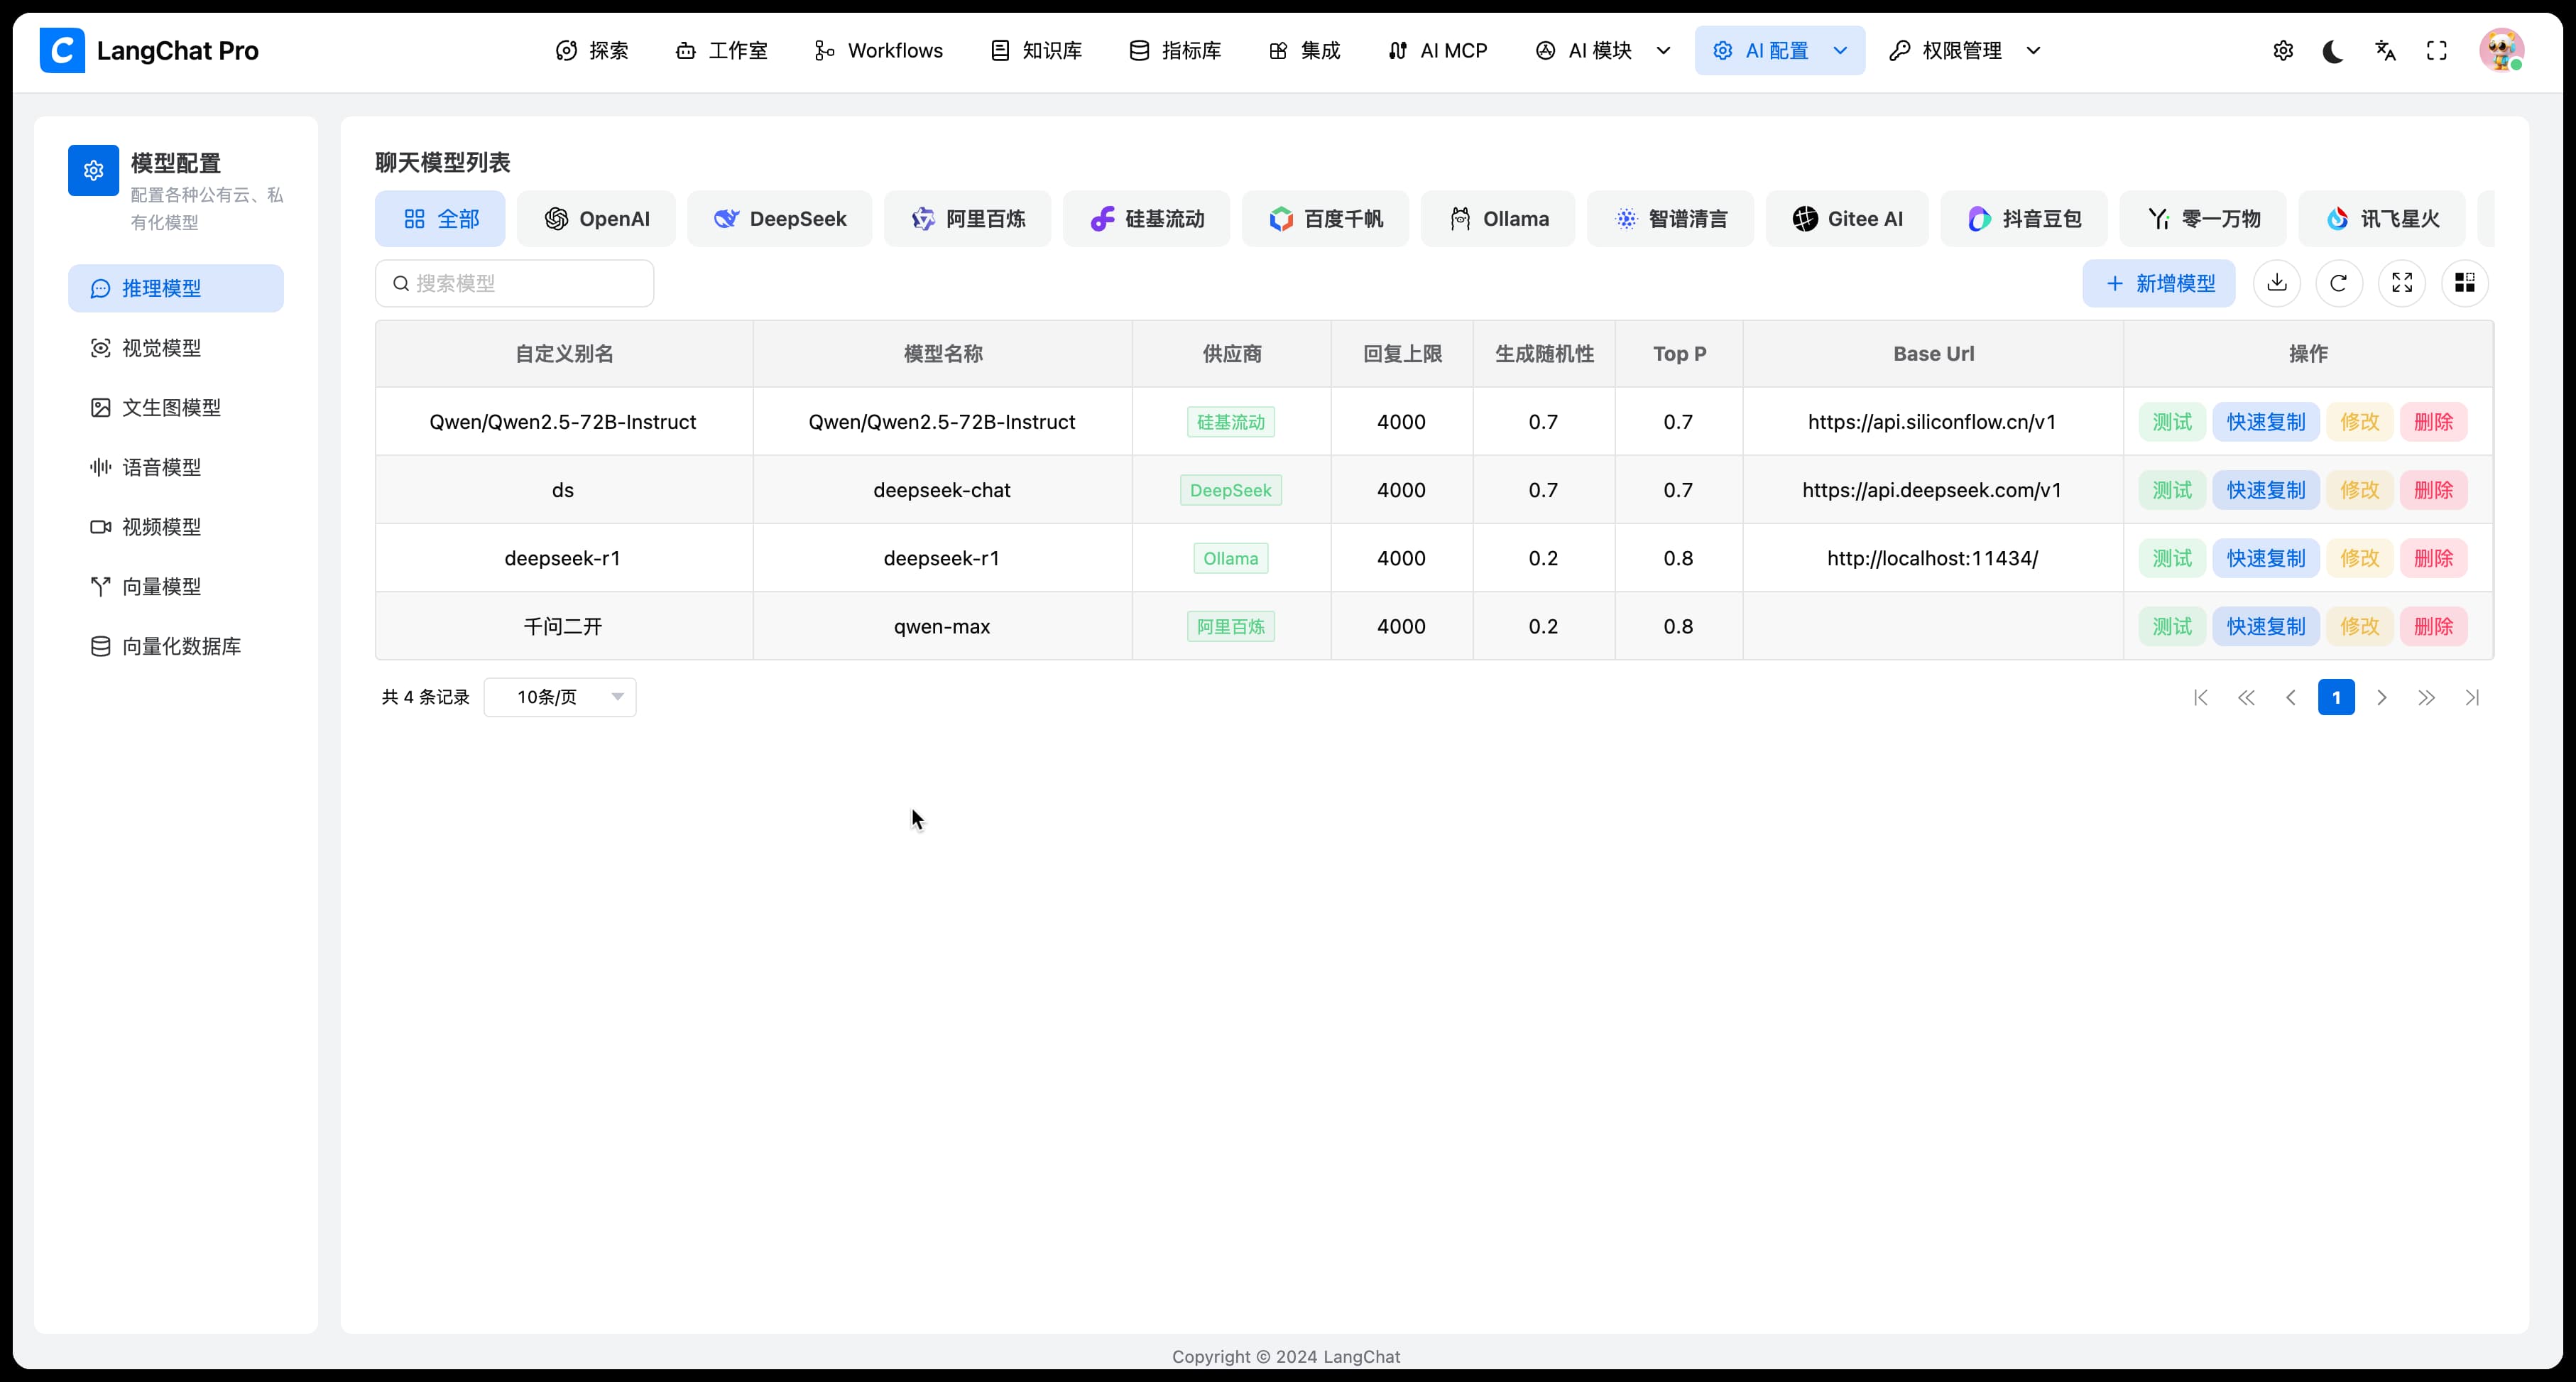This screenshot has height=1382, width=2576.
Task: Expand the 权限管理 dropdown menu
Action: pos(1965,50)
